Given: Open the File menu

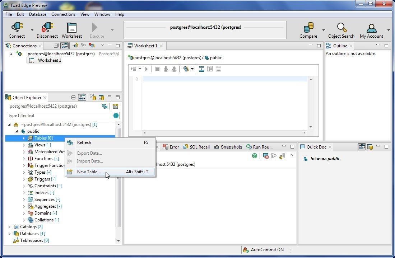Looking at the screenshot, I should (x=9, y=14).
